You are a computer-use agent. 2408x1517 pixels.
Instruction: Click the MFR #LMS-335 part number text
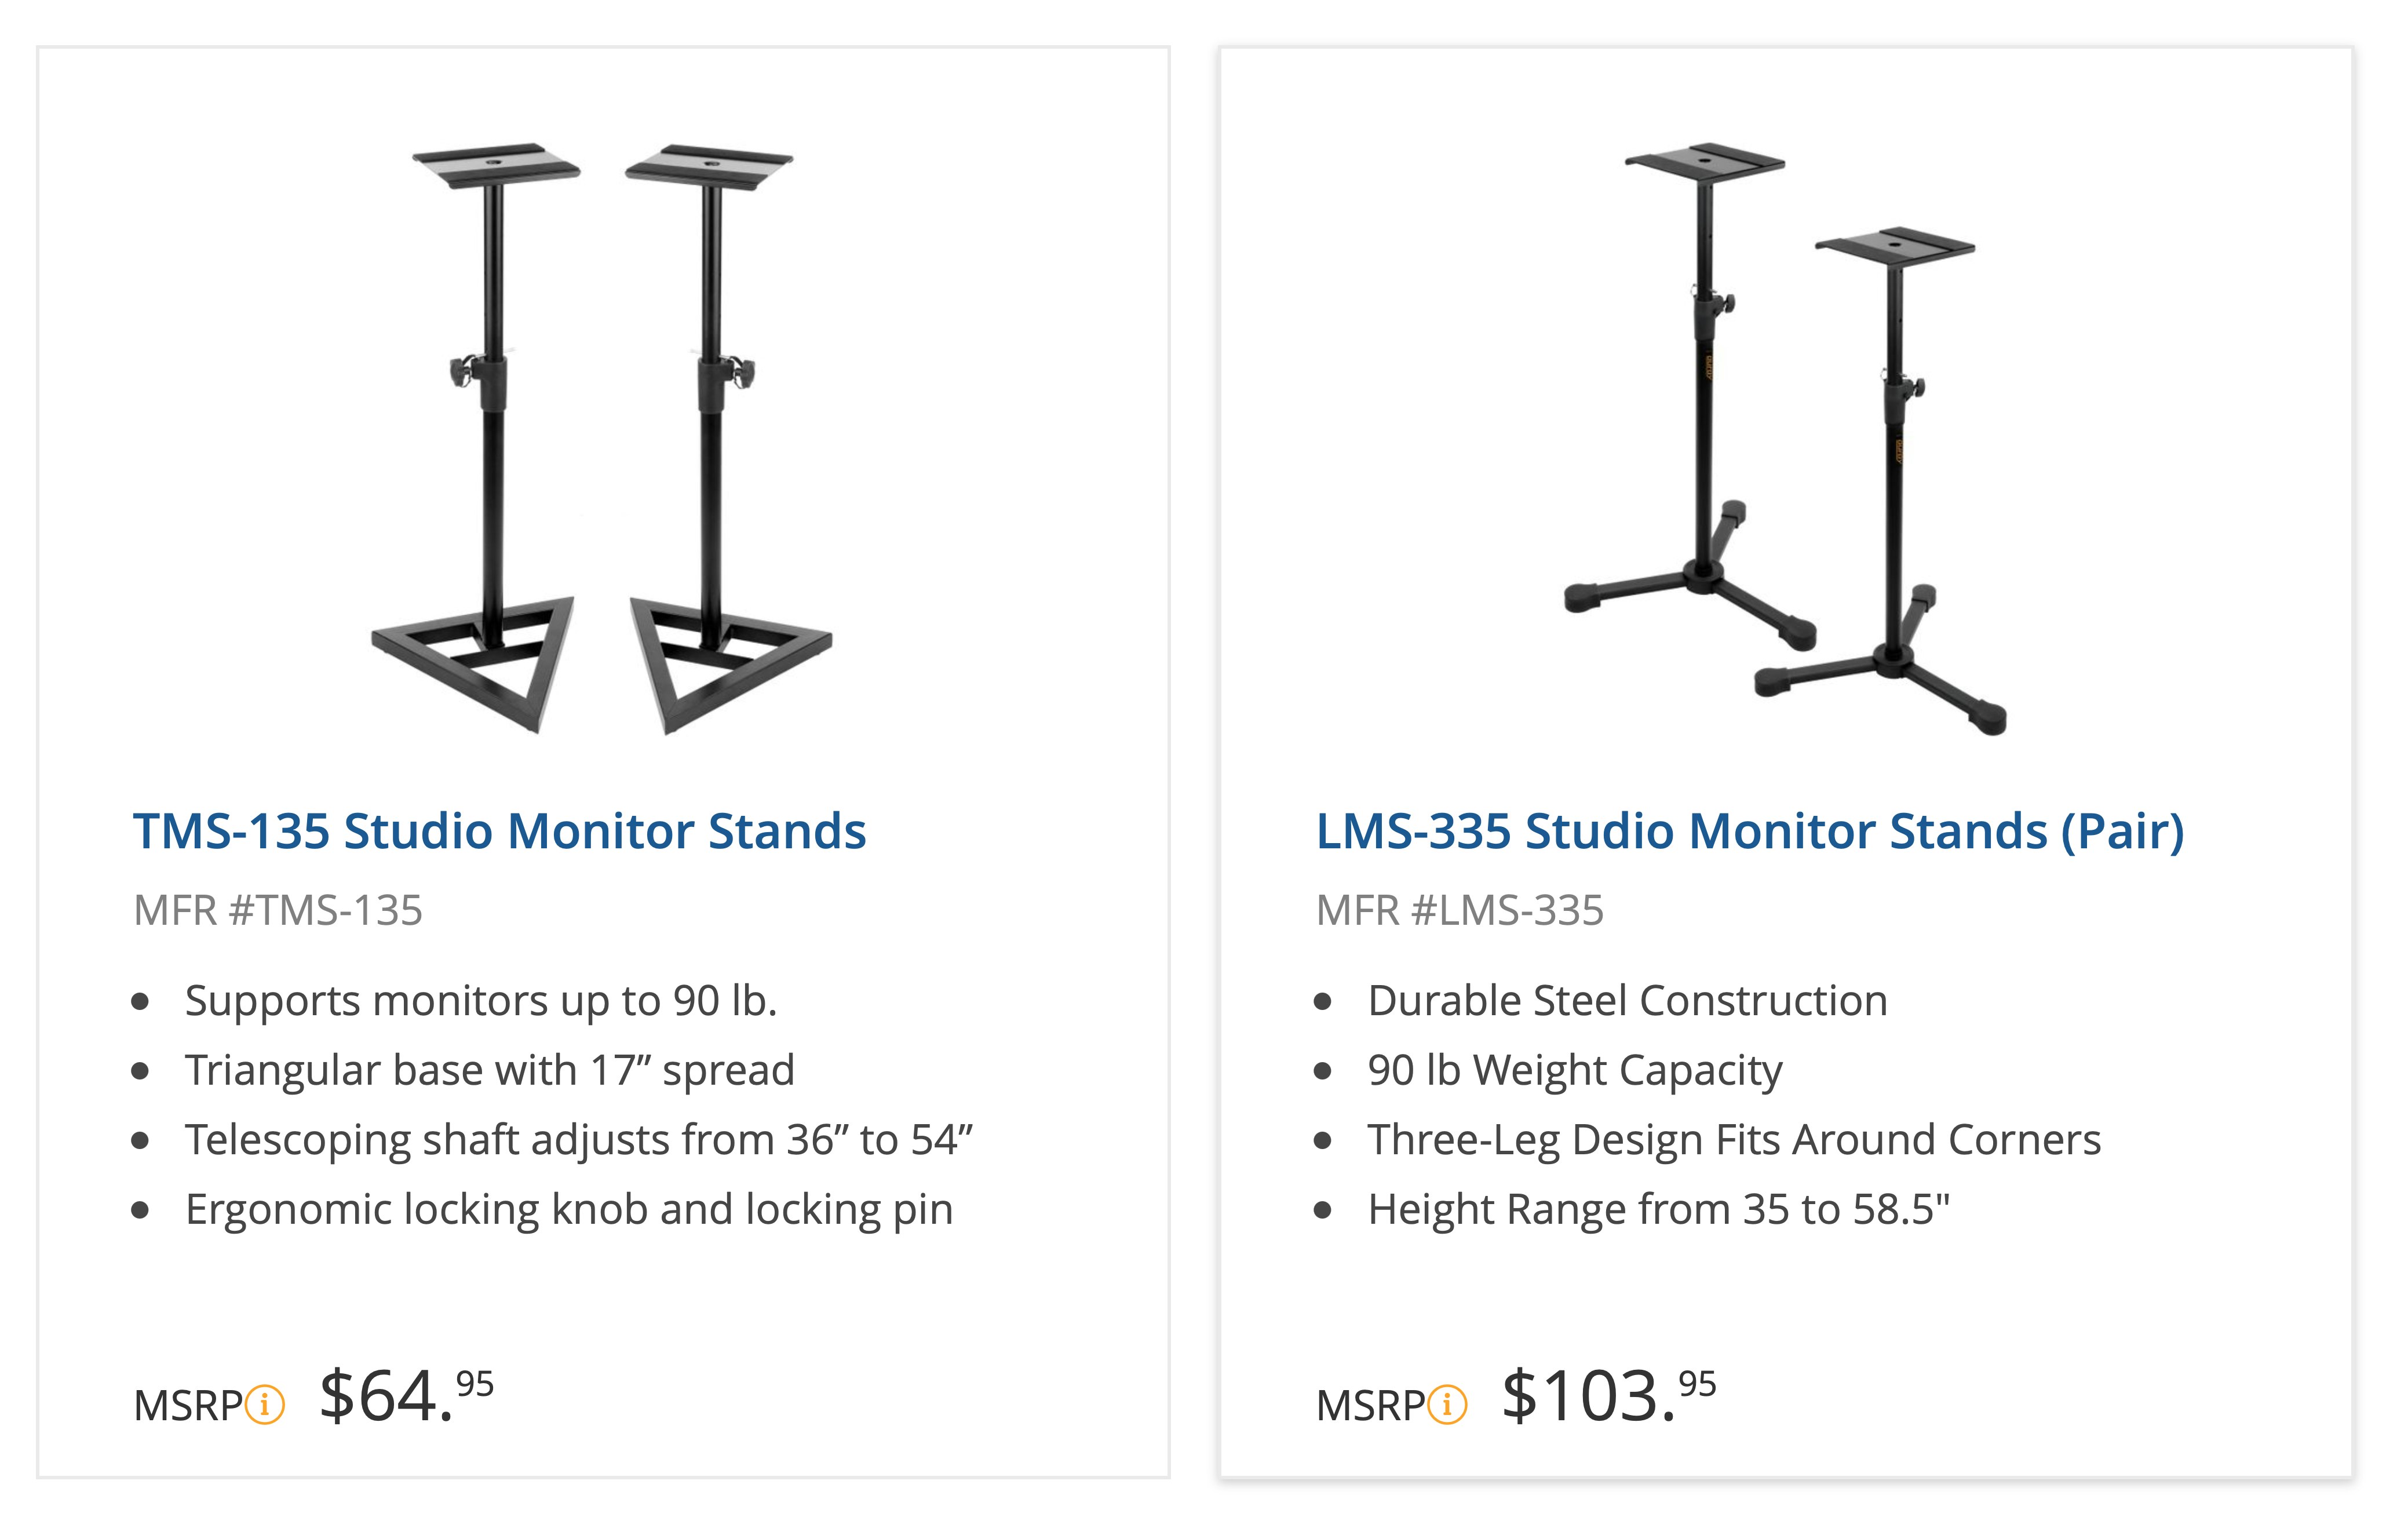coord(1459,910)
